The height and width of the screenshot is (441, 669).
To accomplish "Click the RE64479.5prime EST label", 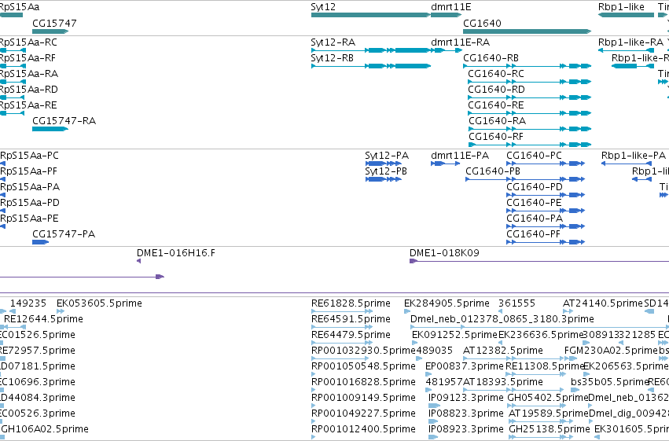I will tap(351, 335).
